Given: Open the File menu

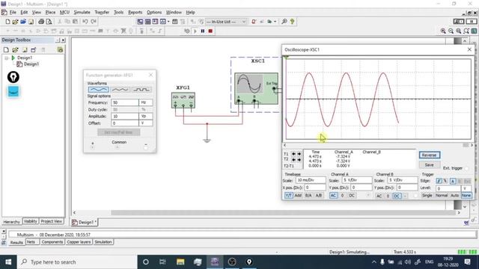Looking at the screenshot, I should pos(13,13).
